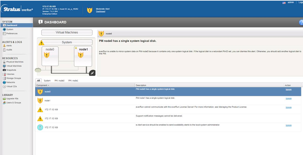
Task: Click the cloud network icon in diagram
Action: 38,70
